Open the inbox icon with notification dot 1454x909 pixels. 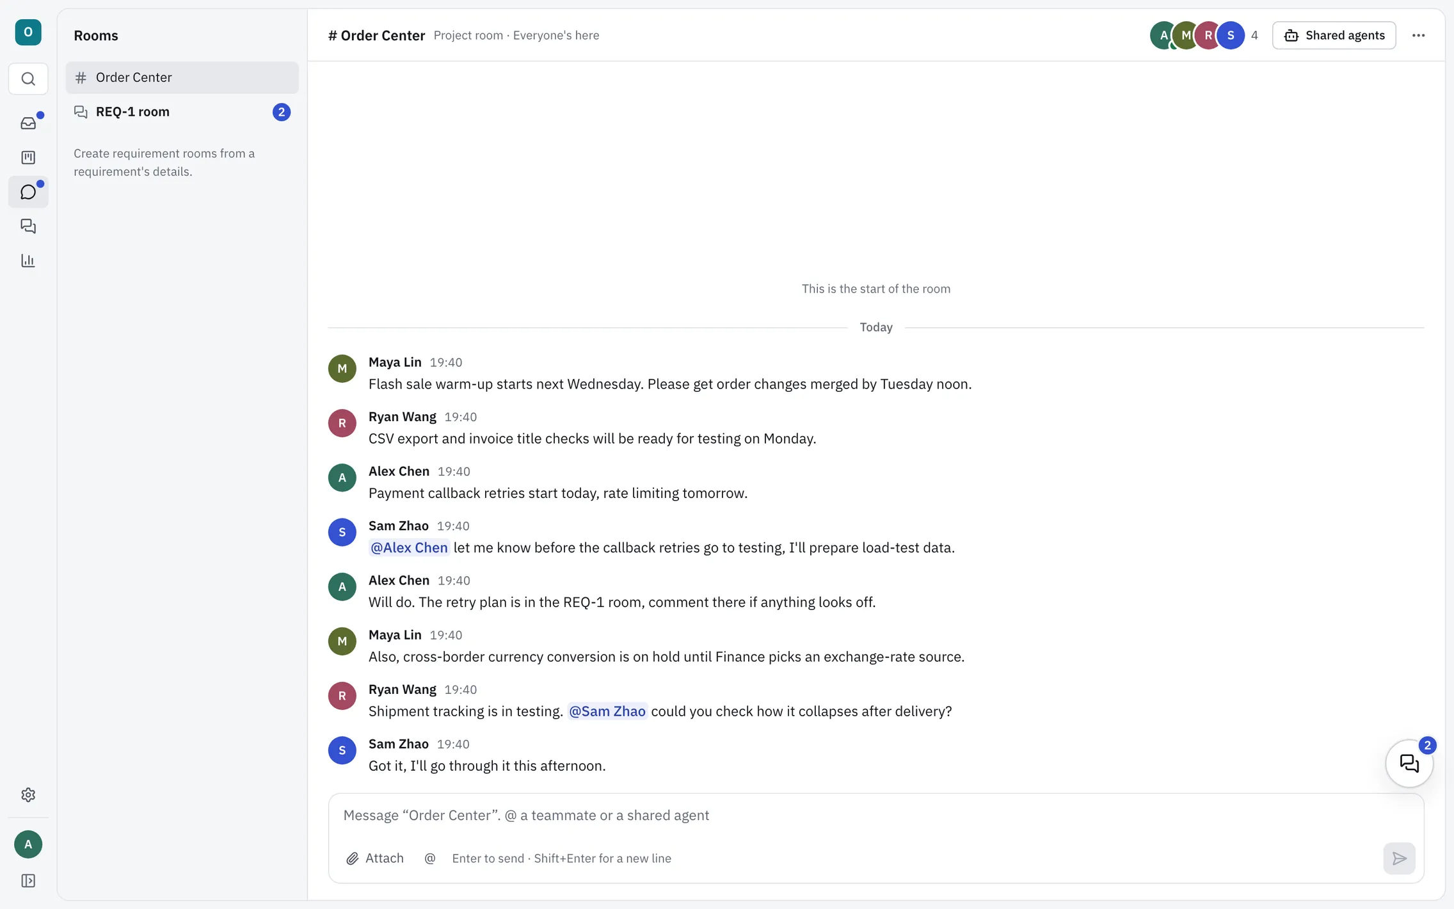tap(28, 123)
